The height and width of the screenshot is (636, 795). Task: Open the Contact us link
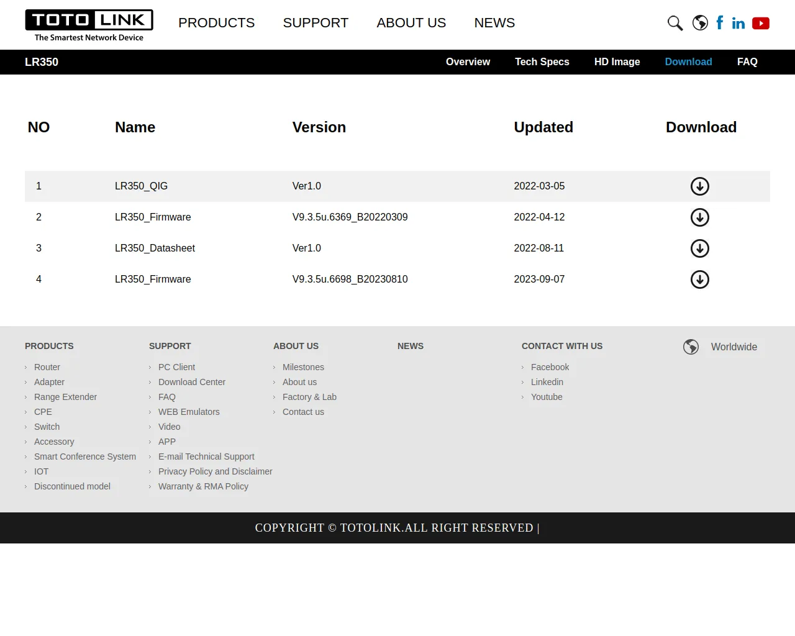(x=303, y=412)
